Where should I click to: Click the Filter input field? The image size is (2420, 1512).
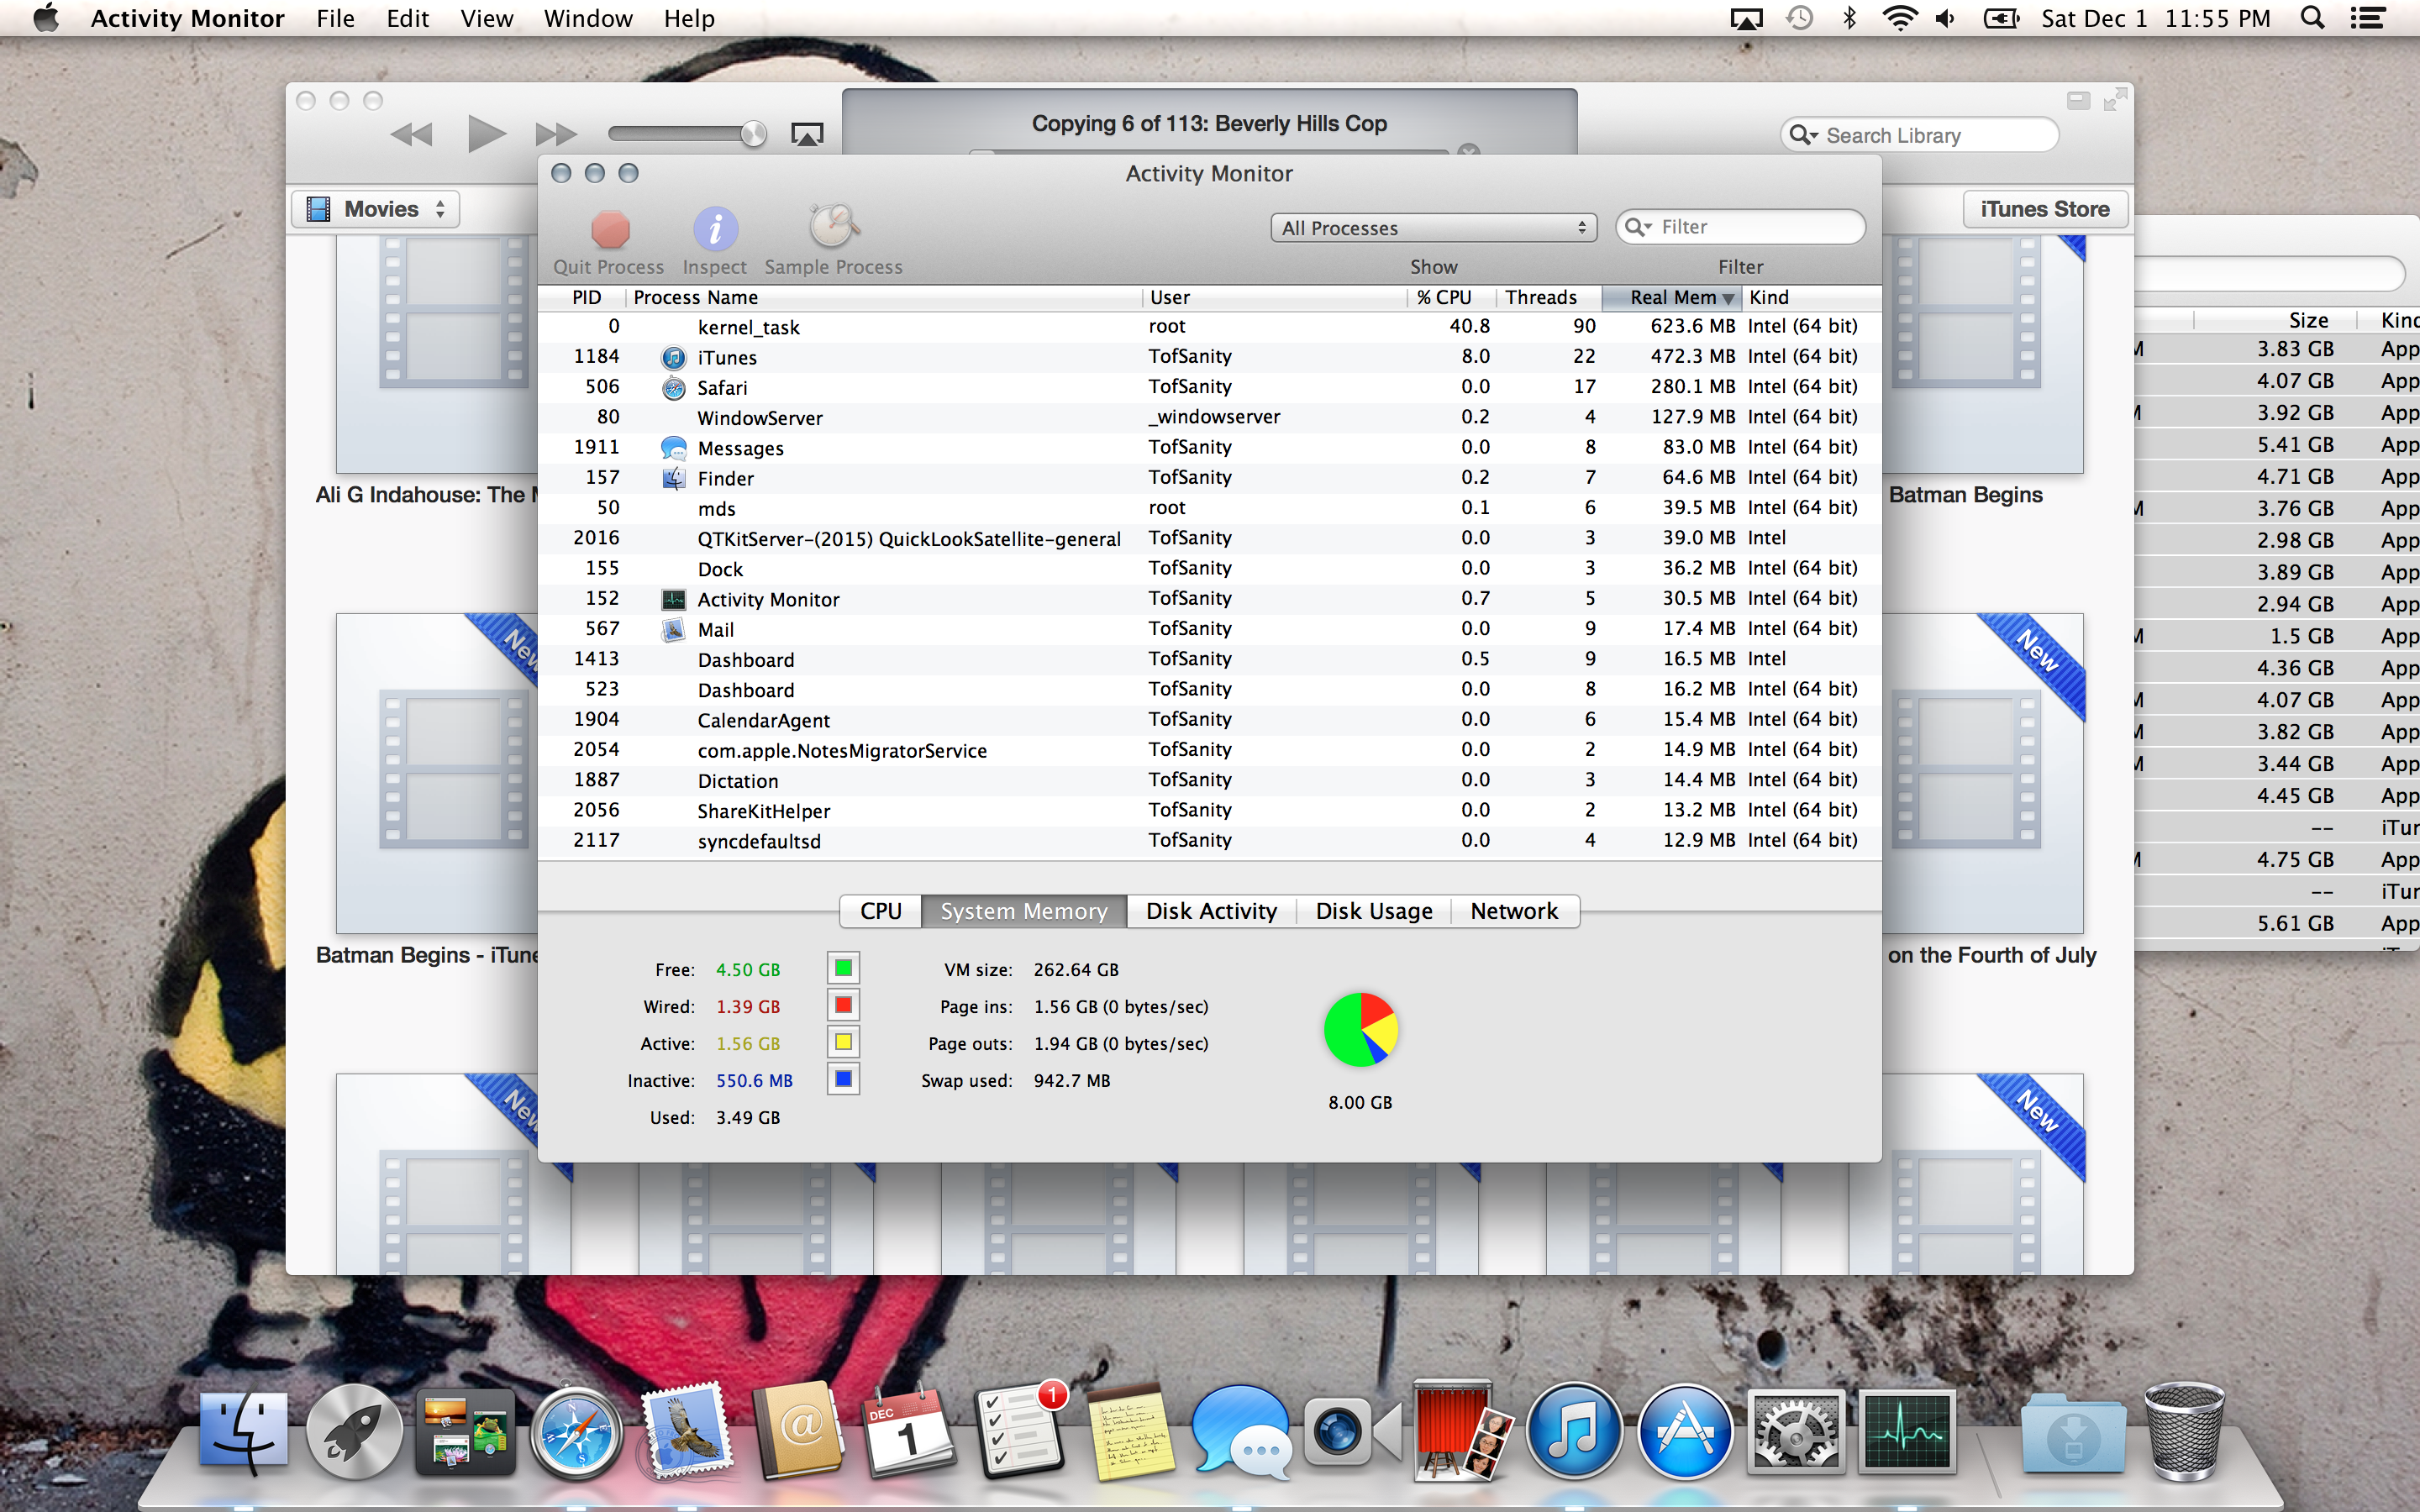click(1740, 227)
